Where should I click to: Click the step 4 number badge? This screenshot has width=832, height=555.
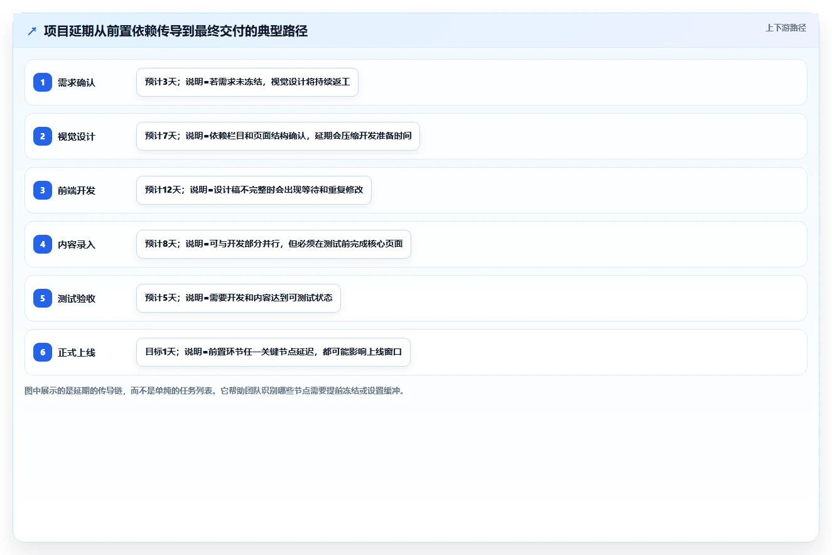coord(43,244)
